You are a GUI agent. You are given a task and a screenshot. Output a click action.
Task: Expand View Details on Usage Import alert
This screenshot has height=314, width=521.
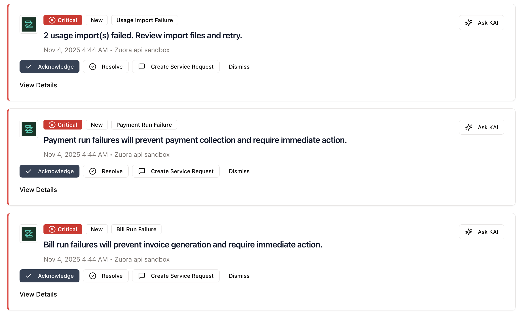(x=38, y=85)
